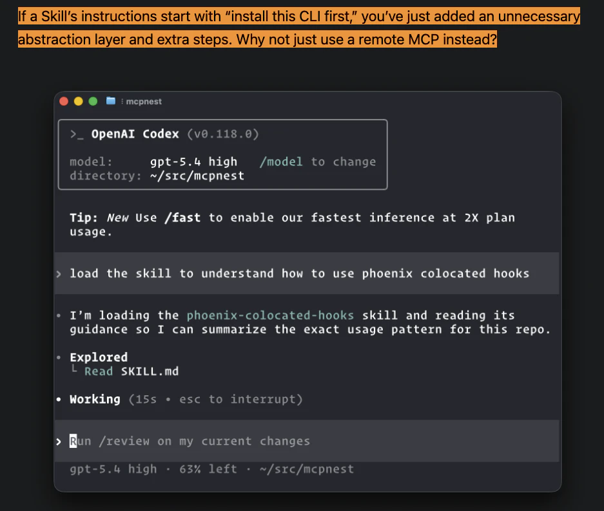The image size is (604, 511).
Task: Click the 'esc to interrupt' hint
Action: click(x=237, y=399)
